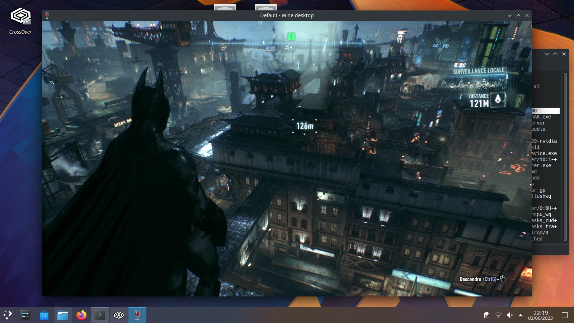The image size is (574, 323).
Task: Minimize the background terminal window
Action: 547,54
